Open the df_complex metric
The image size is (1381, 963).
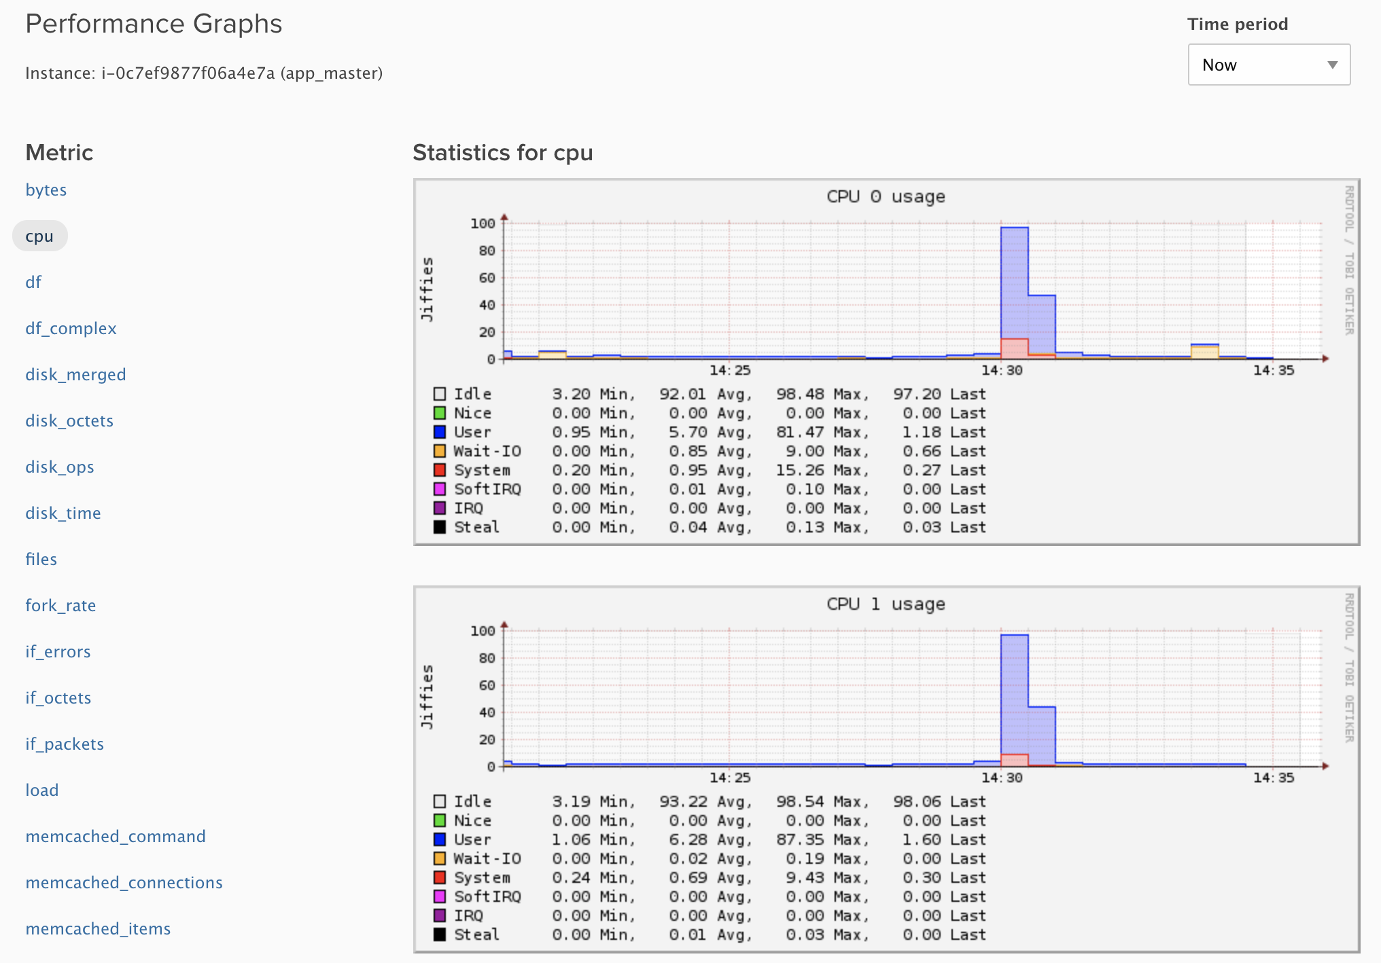coord(71,329)
